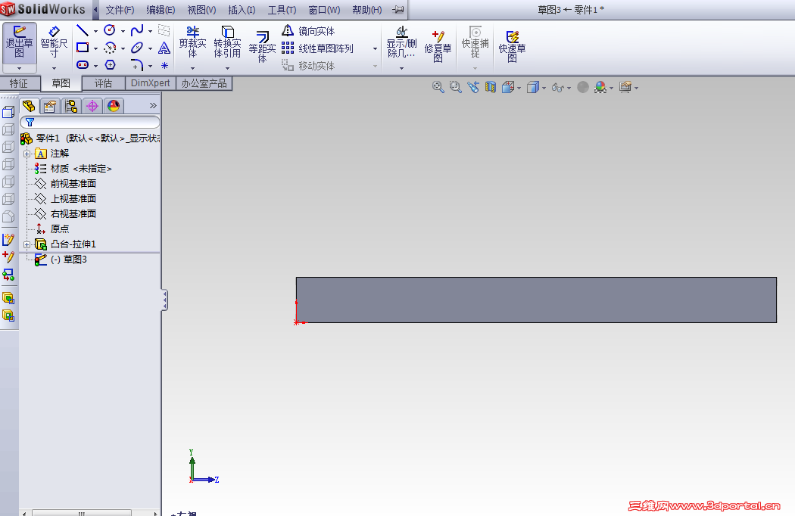The width and height of the screenshot is (795, 516).
Task: Open dropdown under Convert Entities
Action: [x=227, y=68]
